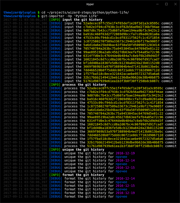Click hash 52adecec0ffc in the process section

(x=125, y=88)
